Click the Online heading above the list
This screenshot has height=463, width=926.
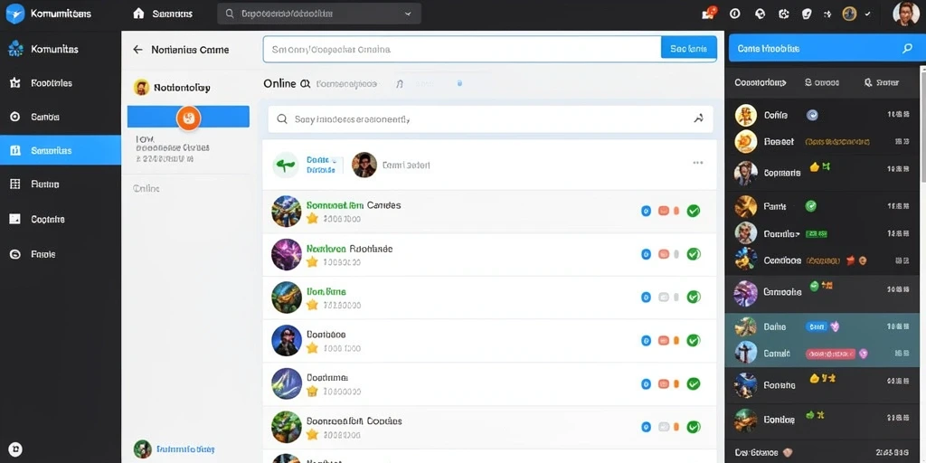tap(279, 84)
